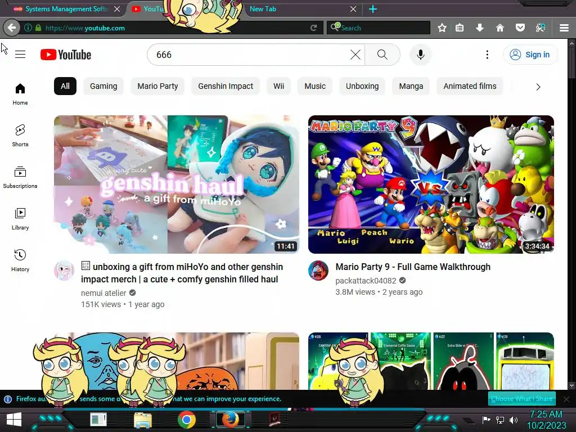Select the Manga filter chip
The image size is (576, 432).
pyautogui.click(x=411, y=86)
